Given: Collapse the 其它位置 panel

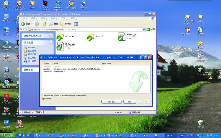Looking at the screenshot, I should [51, 43].
